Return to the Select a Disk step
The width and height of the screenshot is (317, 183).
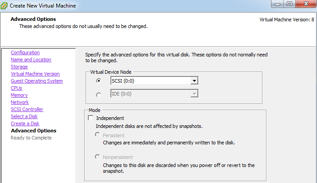click(24, 116)
